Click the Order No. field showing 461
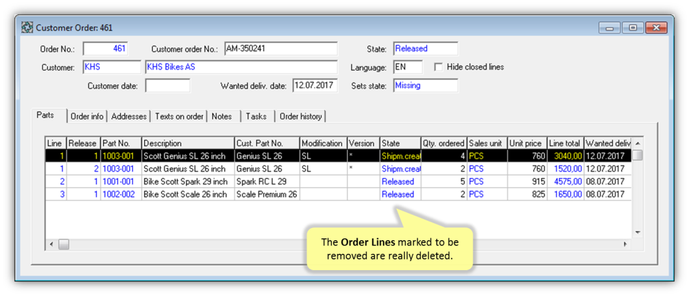Viewport: 689px width, 296px height. click(x=106, y=49)
